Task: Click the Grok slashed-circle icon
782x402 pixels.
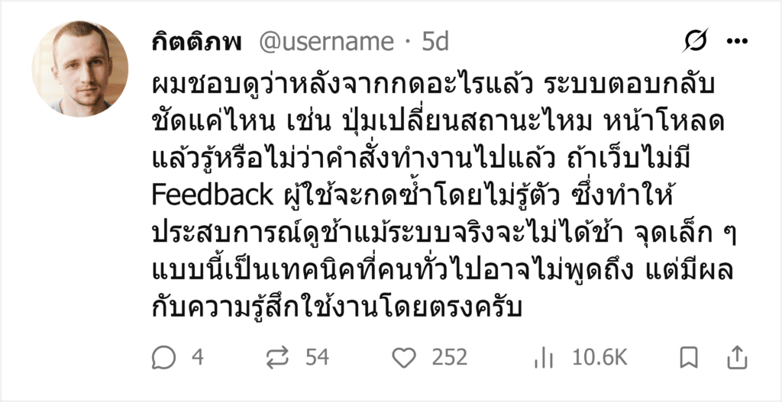Action: click(x=695, y=41)
